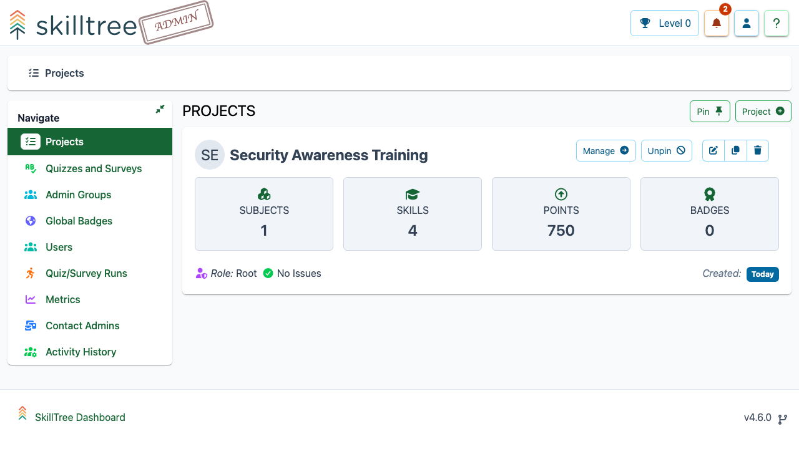Image resolution: width=799 pixels, height=449 pixels.
Task: Delete the Security Awareness Training project
Action: click(x=758, y=150)
